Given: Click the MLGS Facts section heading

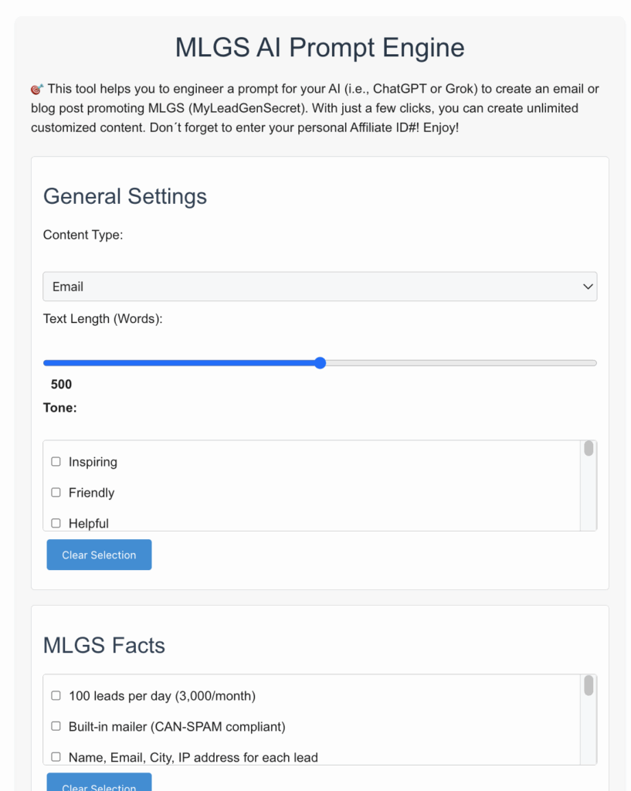Looking at the screenshot, I should (104, 645).
